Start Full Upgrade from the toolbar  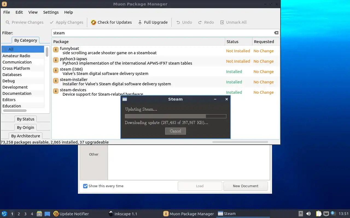153,22
